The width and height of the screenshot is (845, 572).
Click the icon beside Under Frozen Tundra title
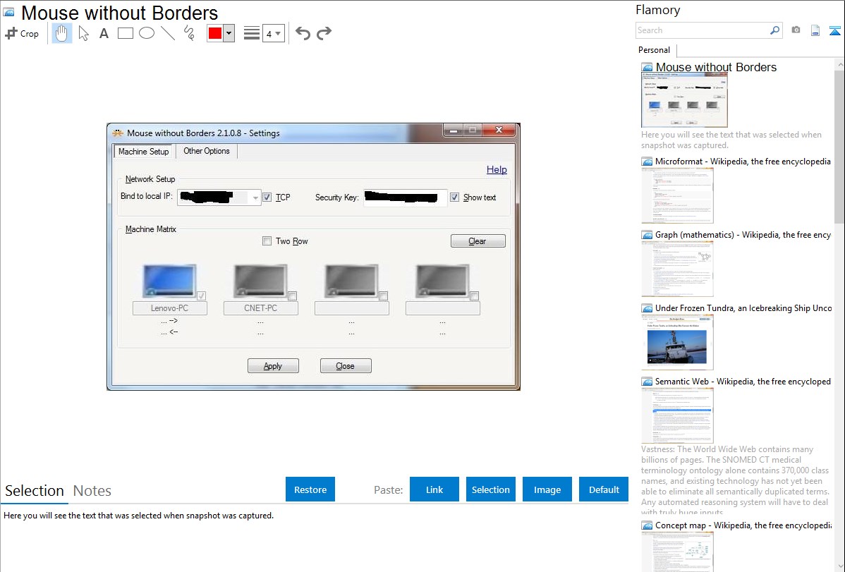(647, 308)
